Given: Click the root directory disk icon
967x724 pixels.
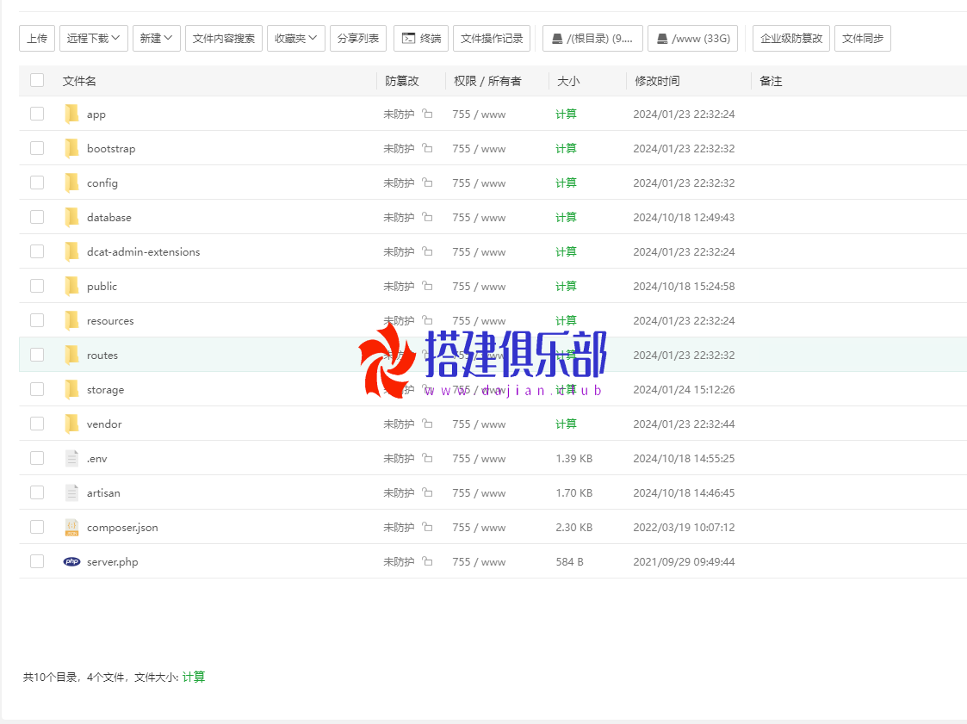Looking at the screenshot, I should (x=557, y=39).
